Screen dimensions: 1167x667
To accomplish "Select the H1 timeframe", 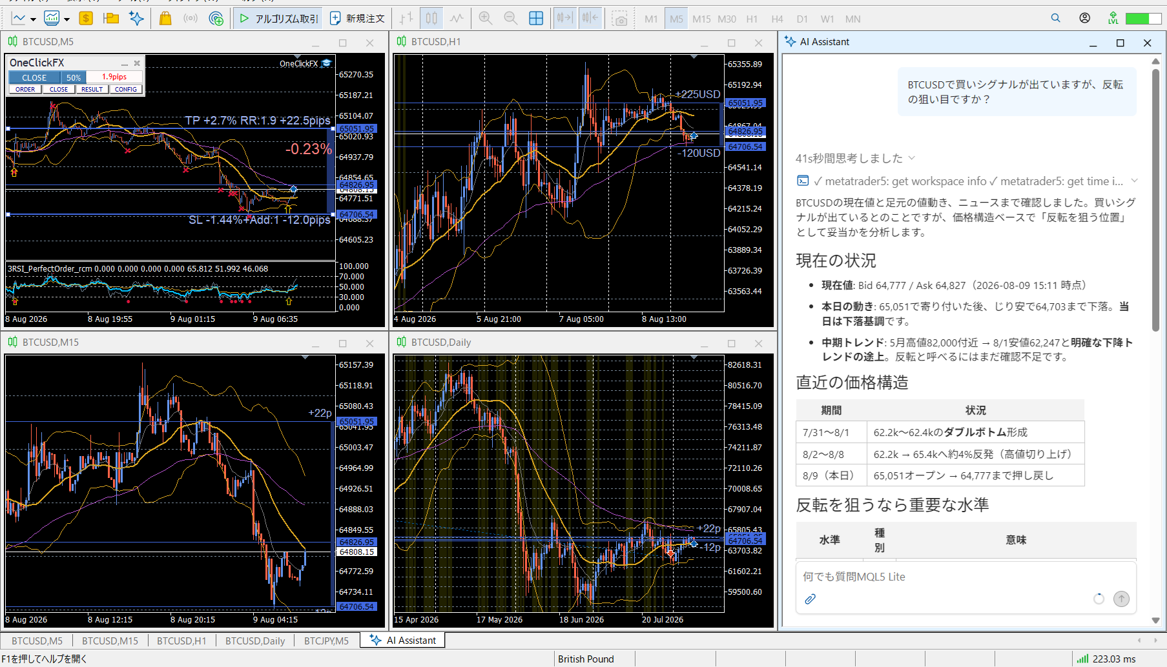I will pos(752,19).
